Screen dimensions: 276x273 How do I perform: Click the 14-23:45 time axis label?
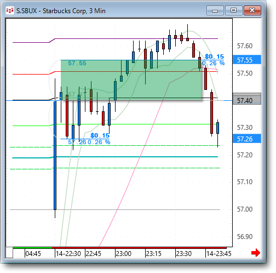point(219,254)
